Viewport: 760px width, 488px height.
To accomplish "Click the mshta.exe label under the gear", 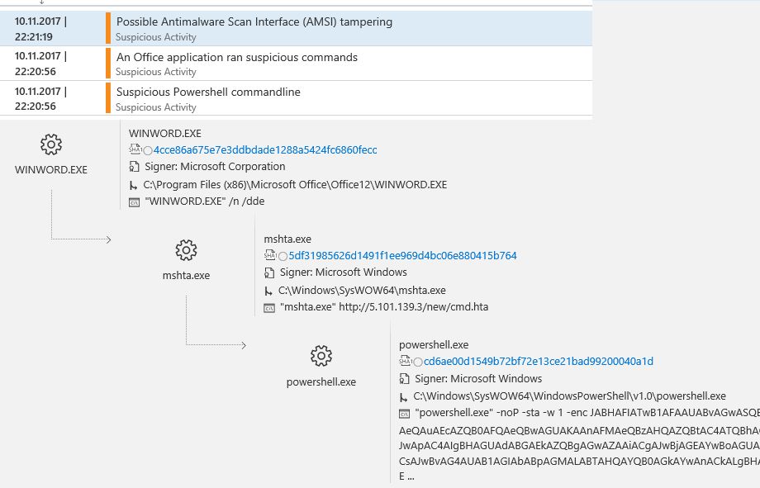I will point(186,276).
